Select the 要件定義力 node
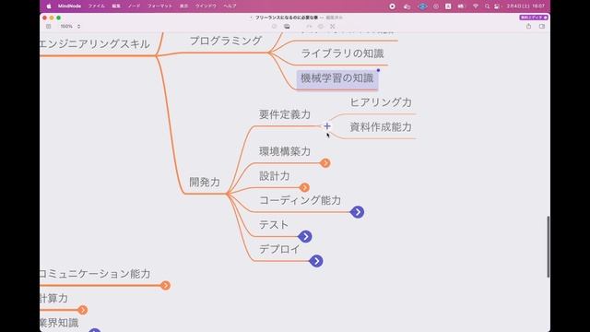This screenshot has width=590, height=332. point(285,114)
